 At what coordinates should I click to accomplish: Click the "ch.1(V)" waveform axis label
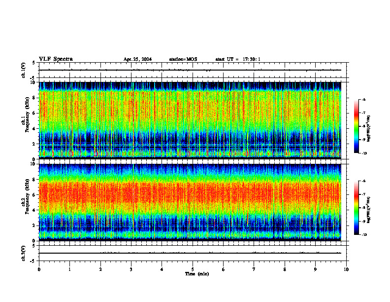click(x=24, y=70)
